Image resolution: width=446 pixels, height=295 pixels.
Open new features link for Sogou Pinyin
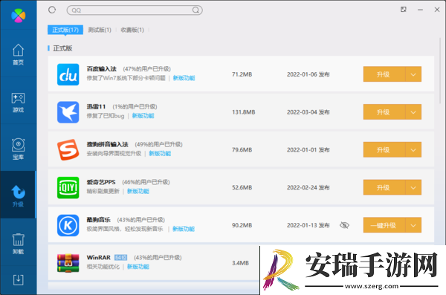(160, 153)
